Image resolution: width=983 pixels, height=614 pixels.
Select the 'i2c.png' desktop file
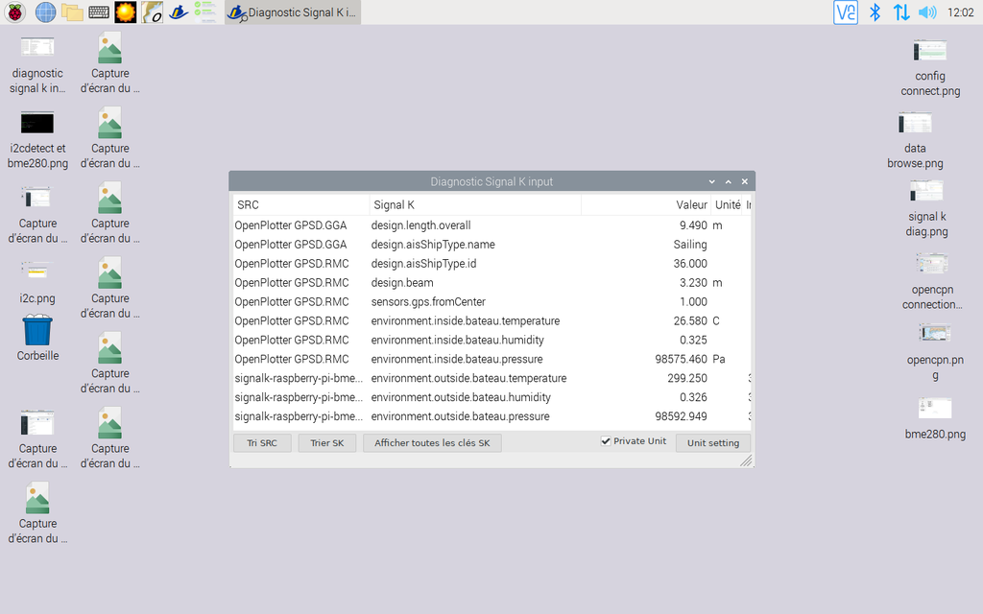tap(37, 282)
